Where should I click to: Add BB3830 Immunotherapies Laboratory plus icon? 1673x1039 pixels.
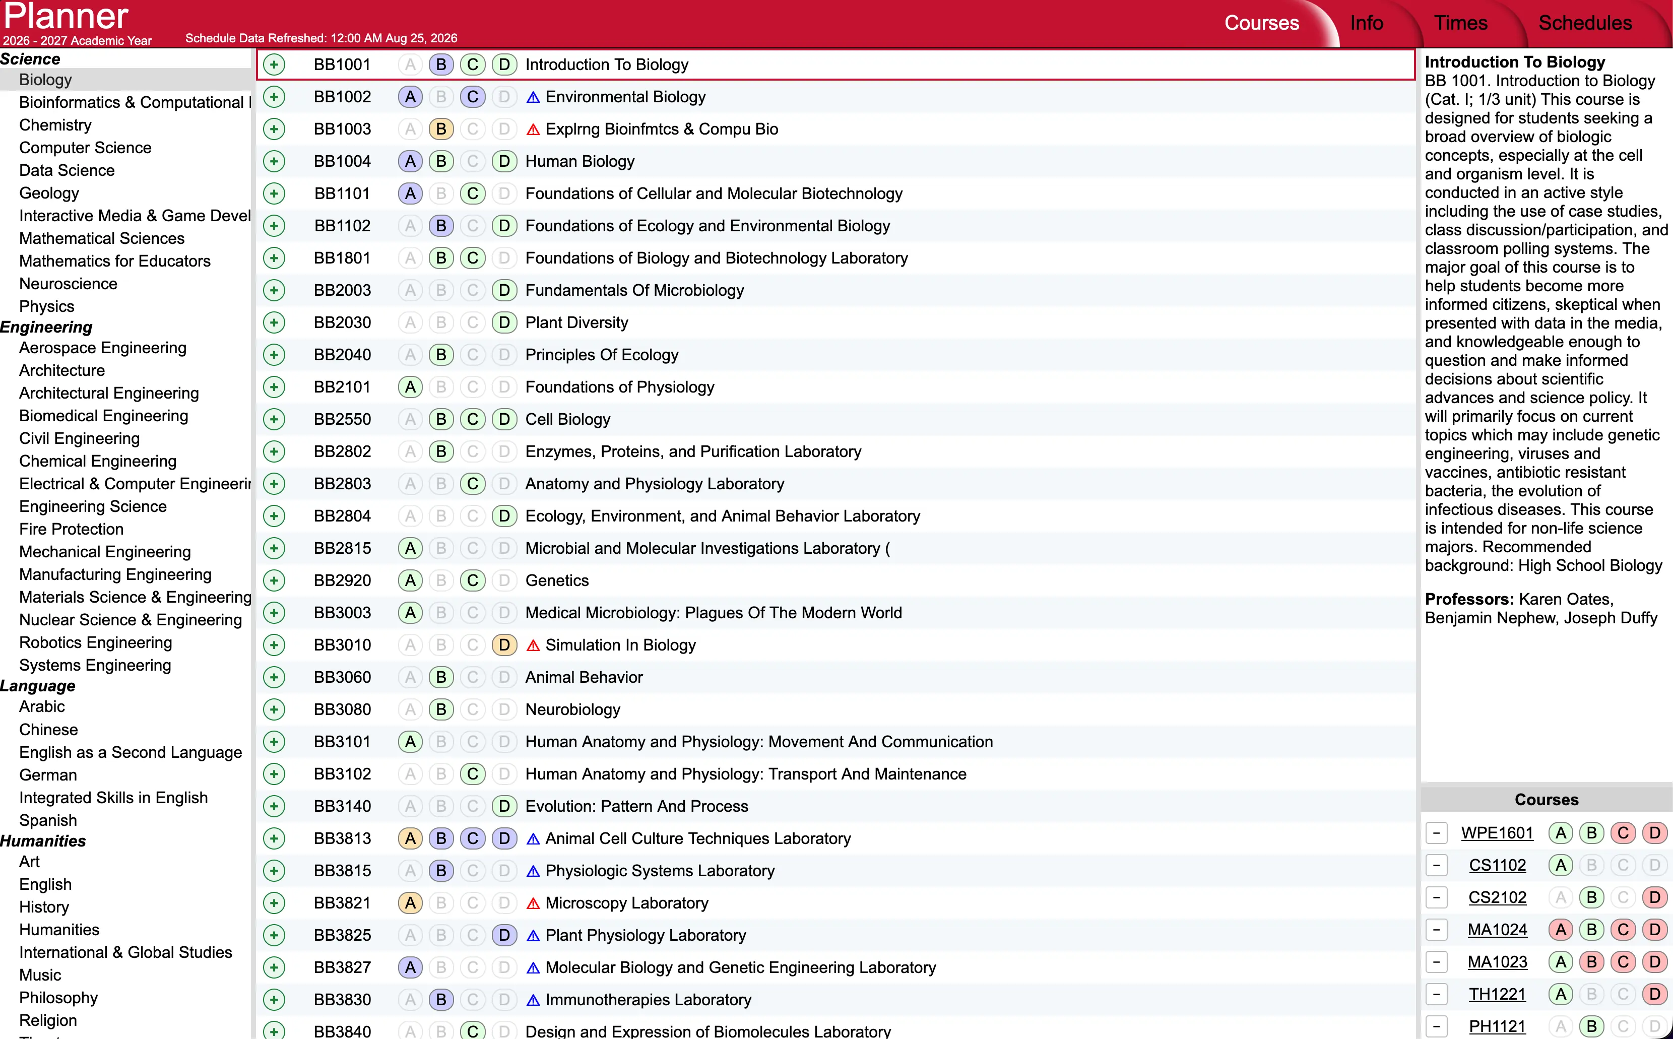click(x=274, y=1000)
